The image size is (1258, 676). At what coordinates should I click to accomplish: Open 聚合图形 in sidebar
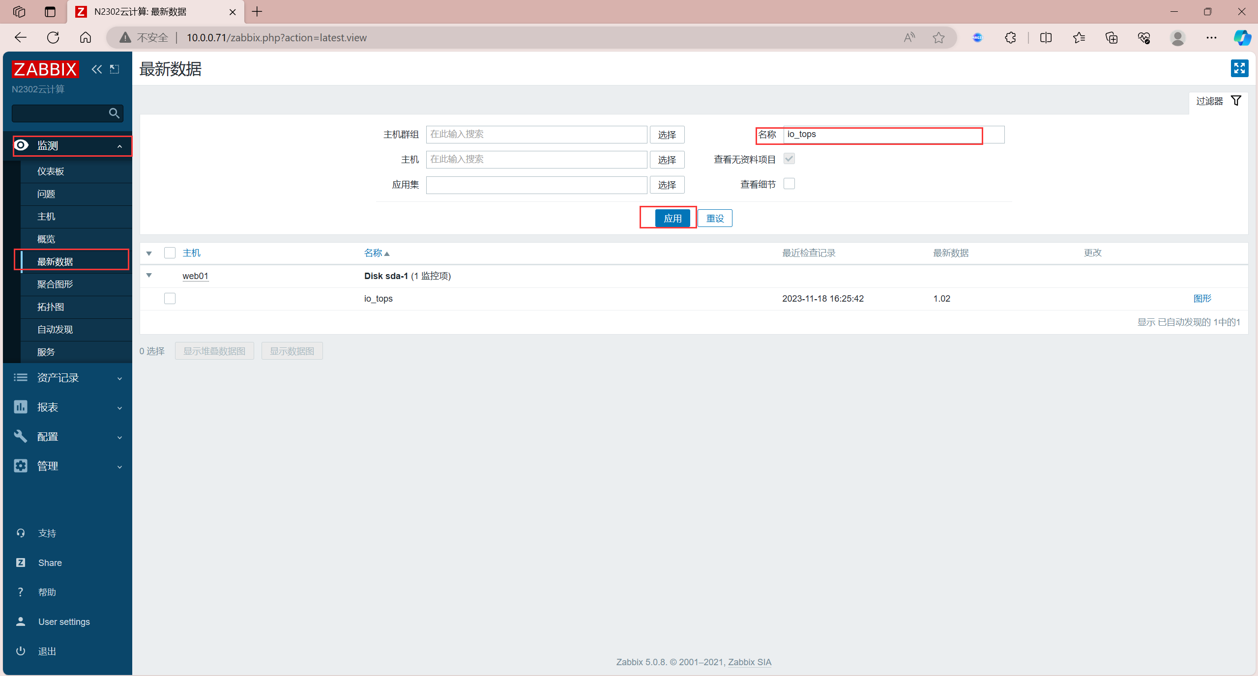[x=76, y=284]
